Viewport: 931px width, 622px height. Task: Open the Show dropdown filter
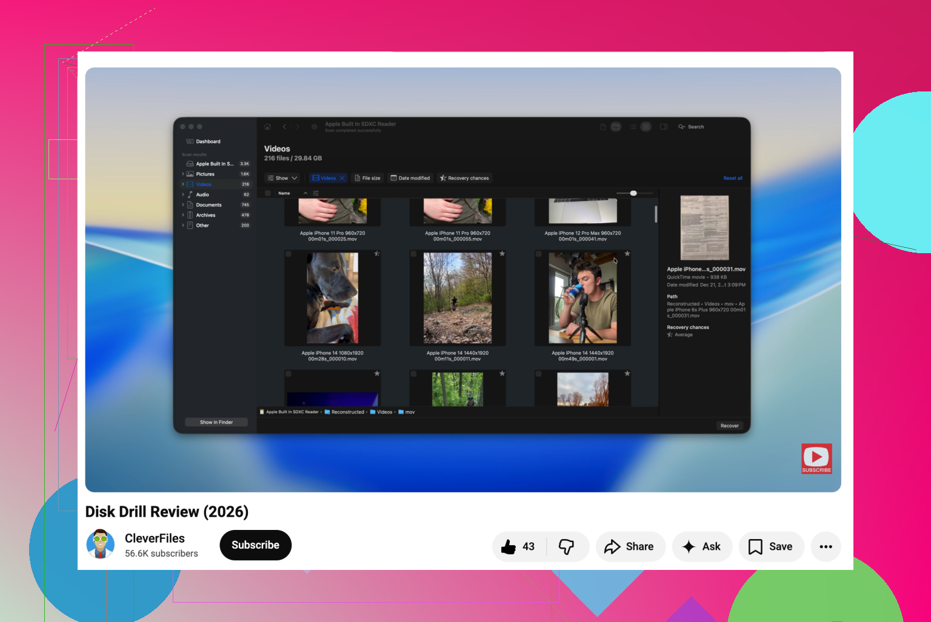282,178
